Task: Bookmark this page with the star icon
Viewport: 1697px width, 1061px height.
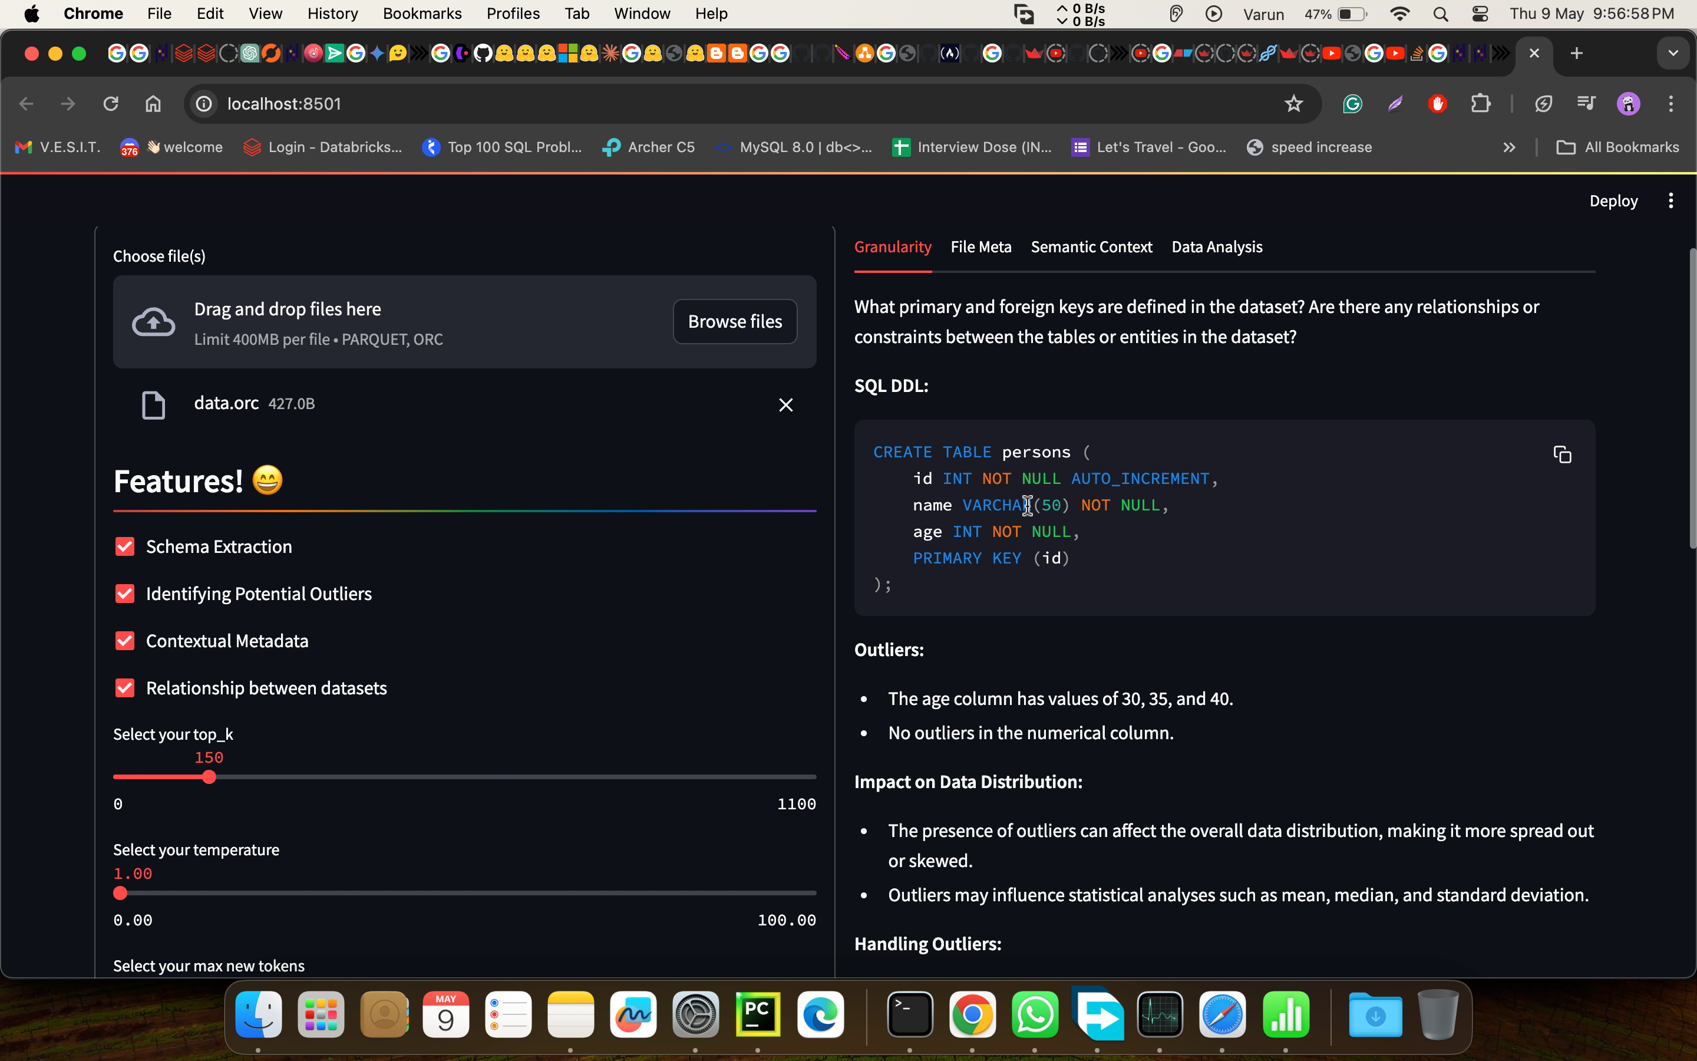Action: (x=1293, y=104)
